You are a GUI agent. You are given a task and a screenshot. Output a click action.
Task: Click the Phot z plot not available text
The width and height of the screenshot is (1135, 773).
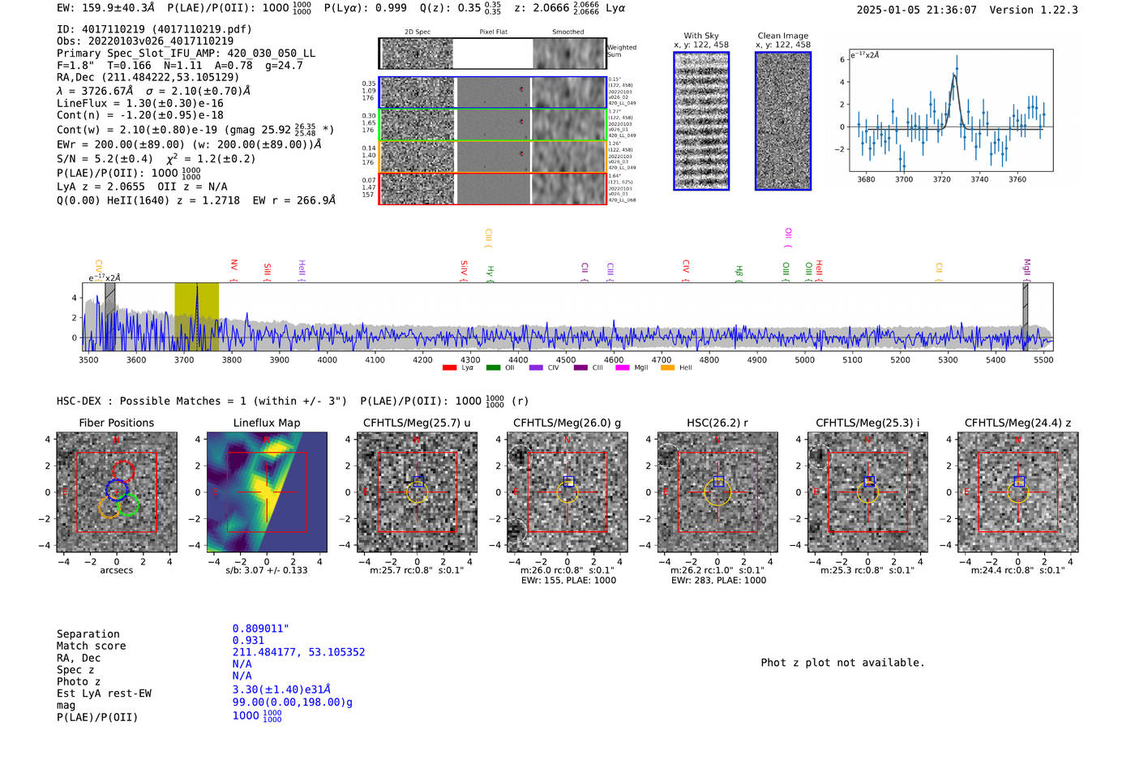[x=842, y=663]
